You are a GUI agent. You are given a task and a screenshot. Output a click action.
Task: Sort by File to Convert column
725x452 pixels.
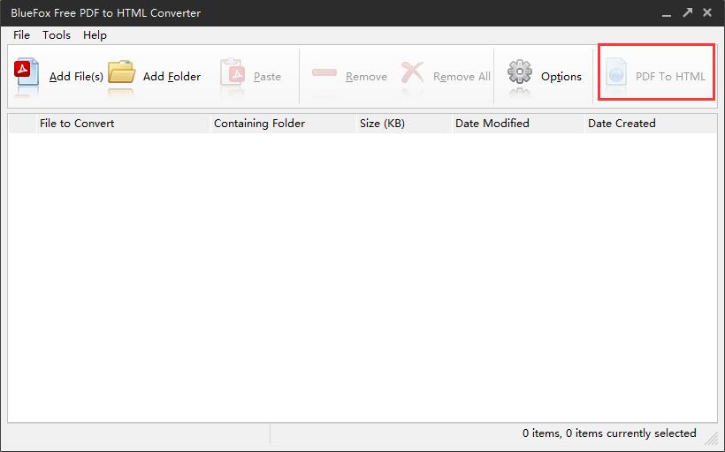(x=123, y=124)
